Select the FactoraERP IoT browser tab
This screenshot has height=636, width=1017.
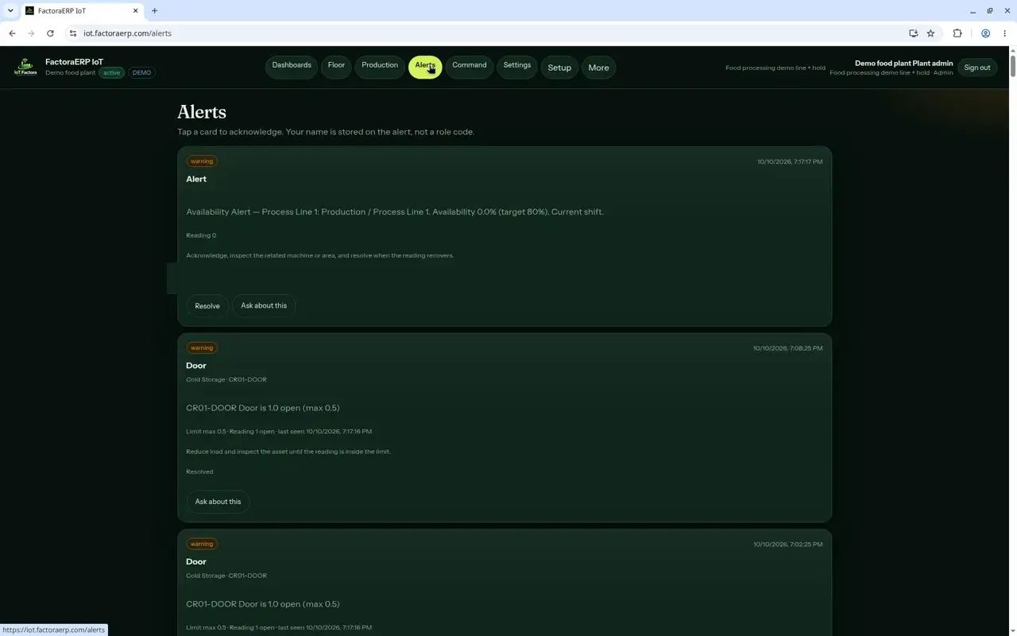(x=81, y=11)
